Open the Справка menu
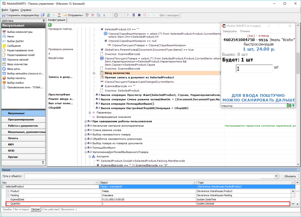Viewport: 301px width, 217px height. click(26, 10)
